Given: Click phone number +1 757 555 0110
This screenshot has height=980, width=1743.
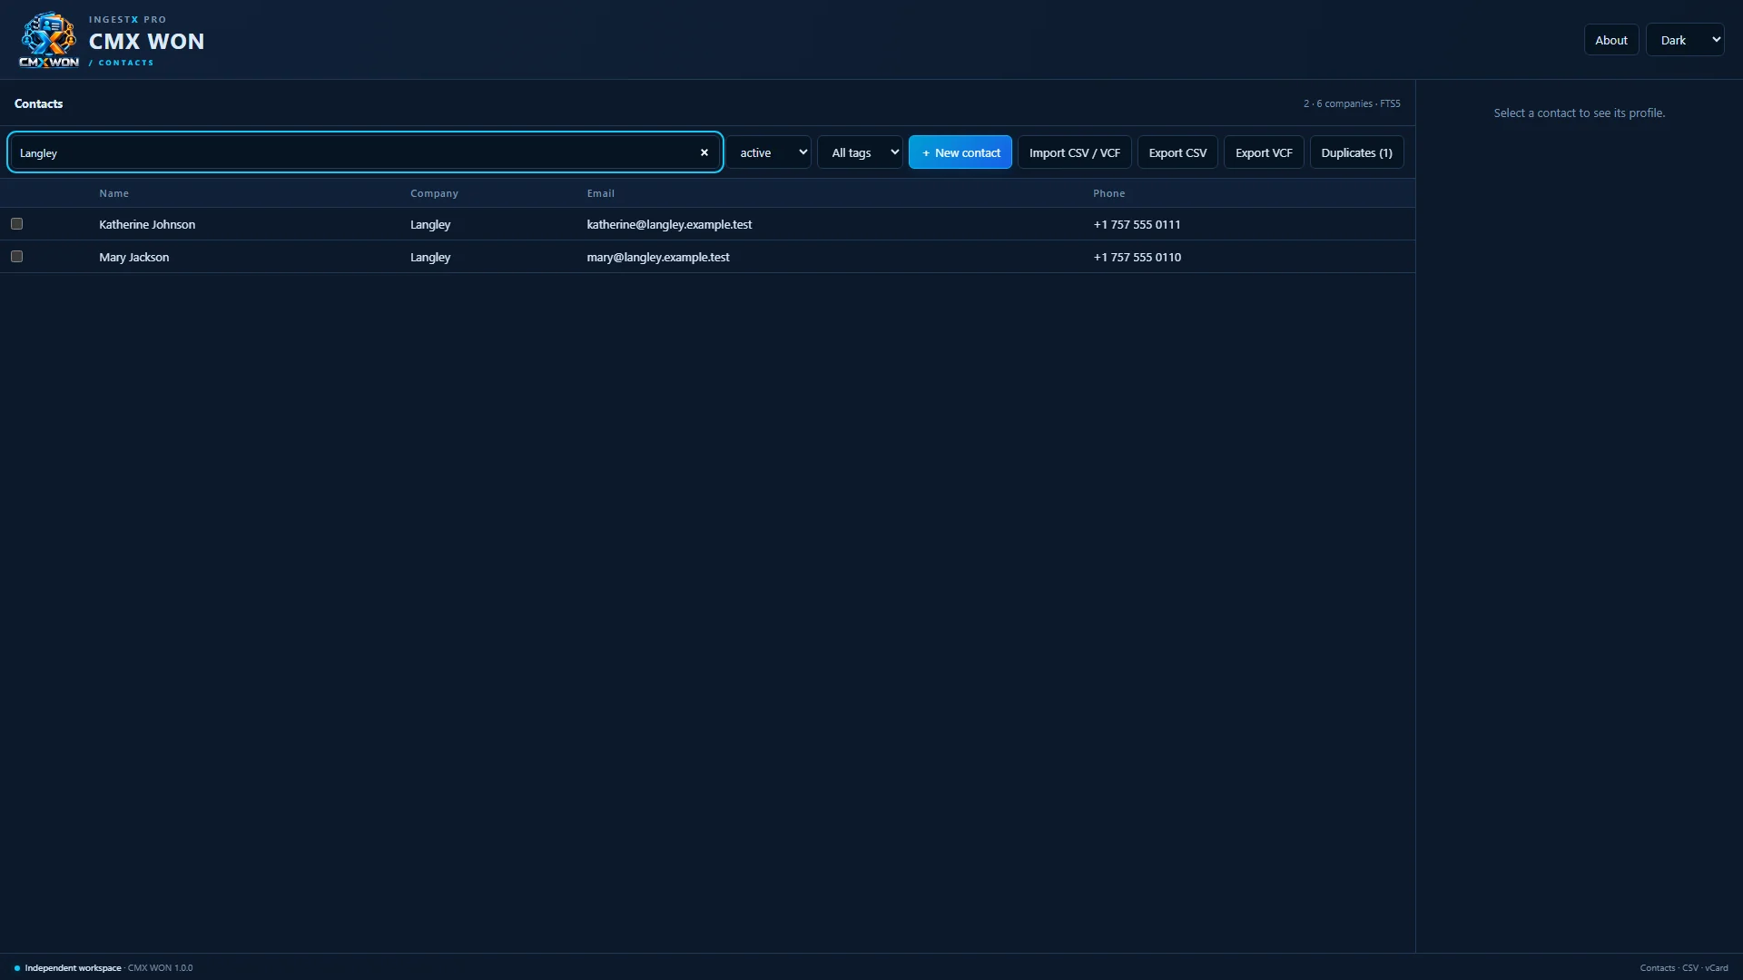Looking at the screenshot, I should pos(1137,257).
